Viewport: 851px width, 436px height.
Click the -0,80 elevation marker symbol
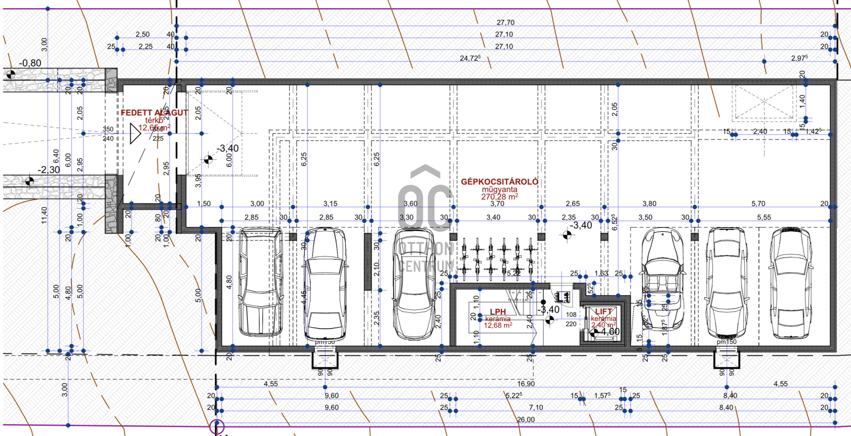pyautogui.click(x=11, y=74)
